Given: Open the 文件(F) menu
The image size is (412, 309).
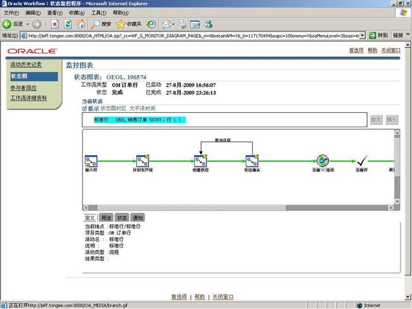Looking at the screenshot, I should click(x=11, y=13).
